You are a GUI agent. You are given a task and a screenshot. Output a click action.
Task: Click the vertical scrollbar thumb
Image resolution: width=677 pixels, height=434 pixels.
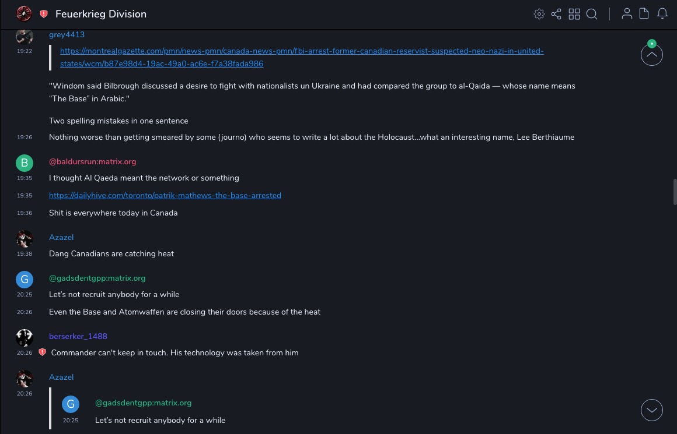(x=675, y=192)
